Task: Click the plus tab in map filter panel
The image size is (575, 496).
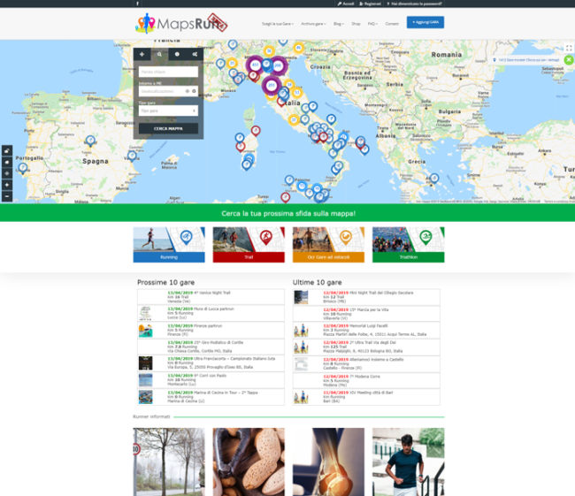Action: [x=142, y=54]
